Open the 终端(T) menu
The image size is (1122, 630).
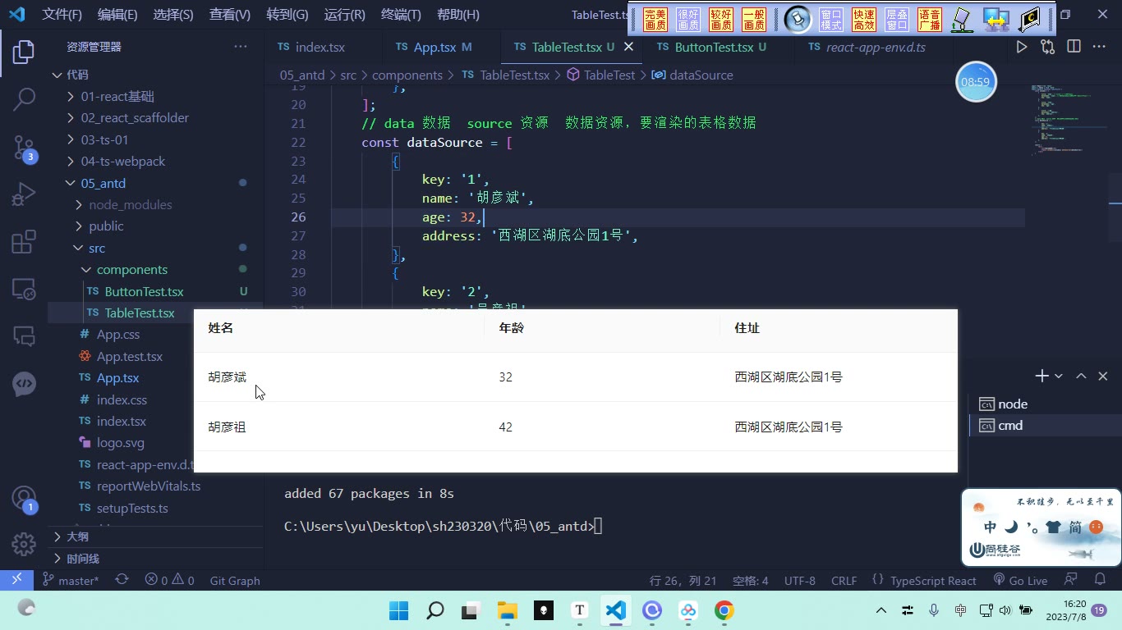(402, 15)
